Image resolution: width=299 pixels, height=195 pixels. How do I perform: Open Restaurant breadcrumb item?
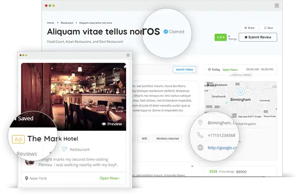pos(67,23)
